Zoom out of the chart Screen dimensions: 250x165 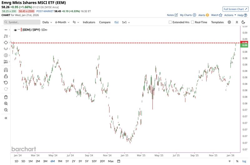(6, 110)
